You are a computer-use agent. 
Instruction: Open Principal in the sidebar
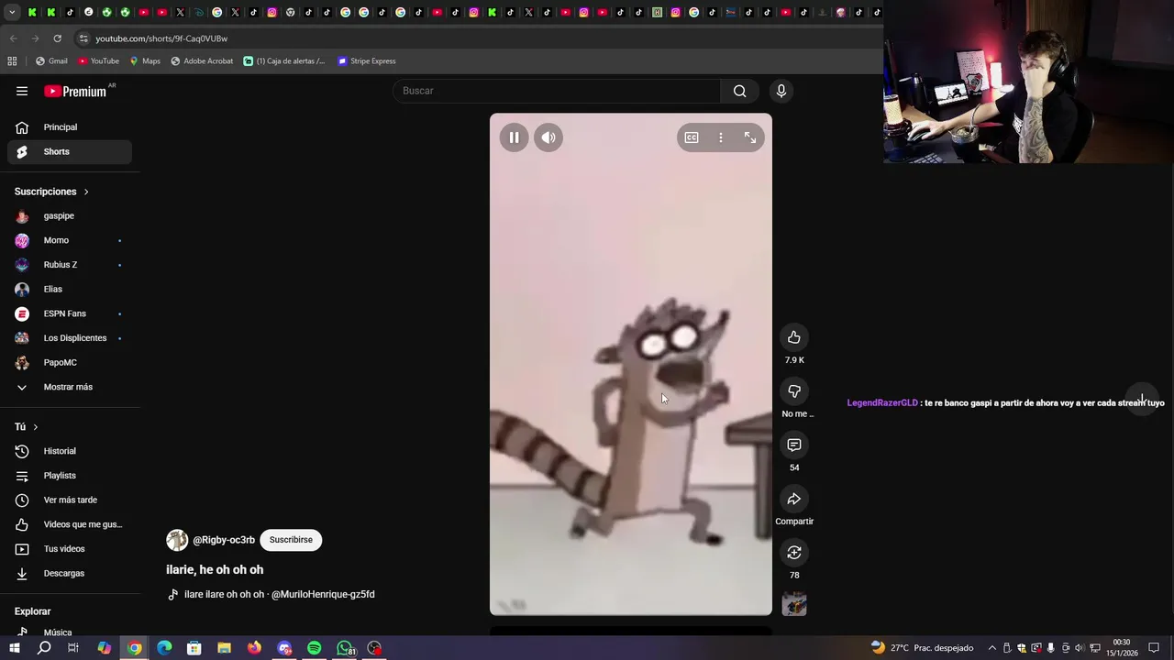pos(70,127)
